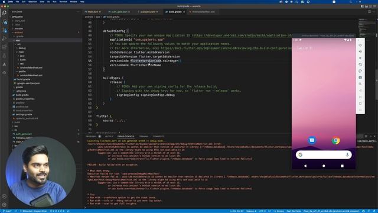The width and height of the screenshot is (378, 213).
Task: Open AndroidManifest.xml under main folder
Action: point(31,67)
